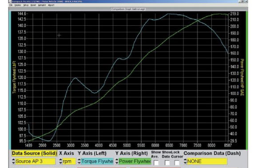Open the Setup menu
The width and height of the screenshot is (254, 168).
click(x=26, y=5)
